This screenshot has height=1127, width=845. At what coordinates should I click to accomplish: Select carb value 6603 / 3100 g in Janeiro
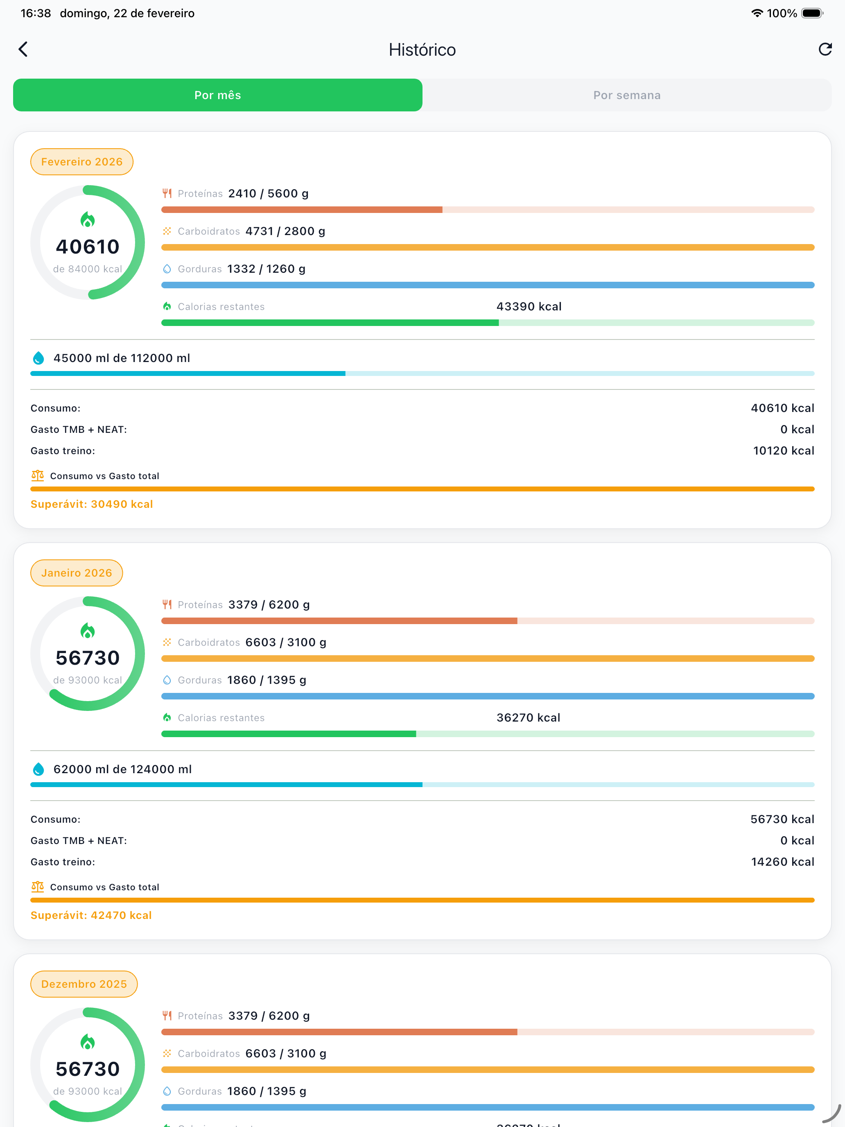[x=286, y=643]
